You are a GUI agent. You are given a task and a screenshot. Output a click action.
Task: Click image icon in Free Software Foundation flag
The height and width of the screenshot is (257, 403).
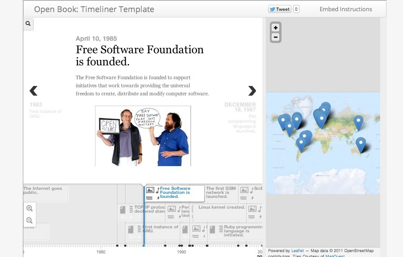pos(150,190)
